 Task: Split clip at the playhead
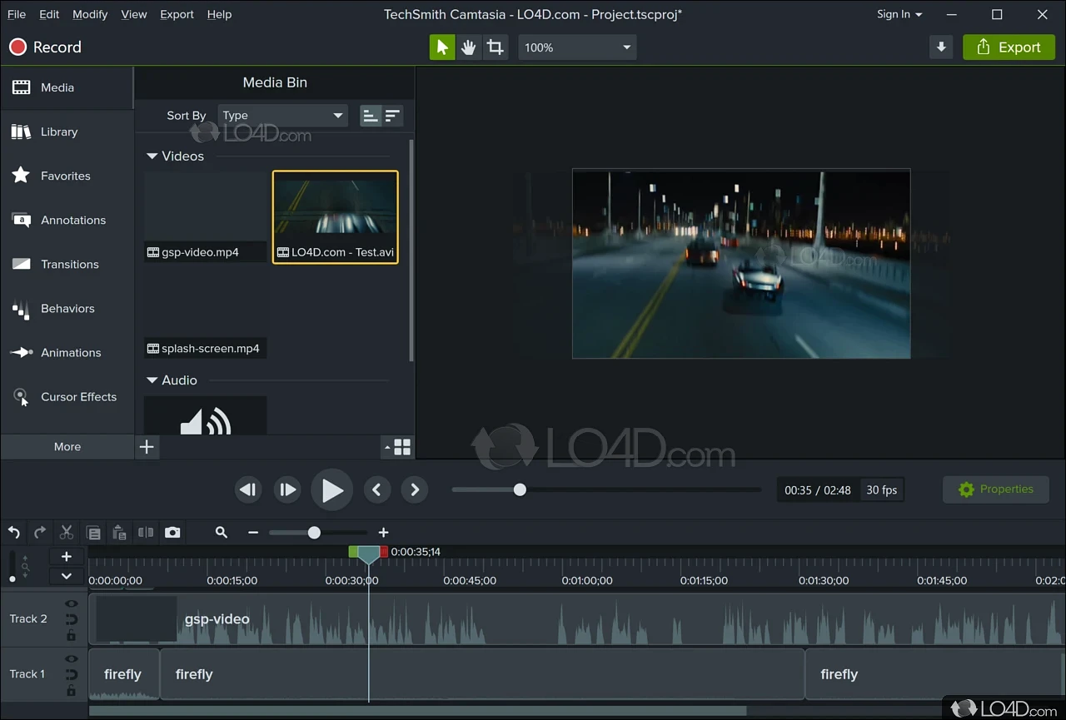(146, 533)
